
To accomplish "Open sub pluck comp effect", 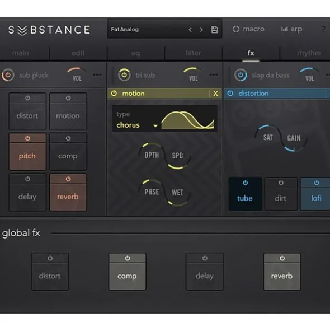I will 68,156.
